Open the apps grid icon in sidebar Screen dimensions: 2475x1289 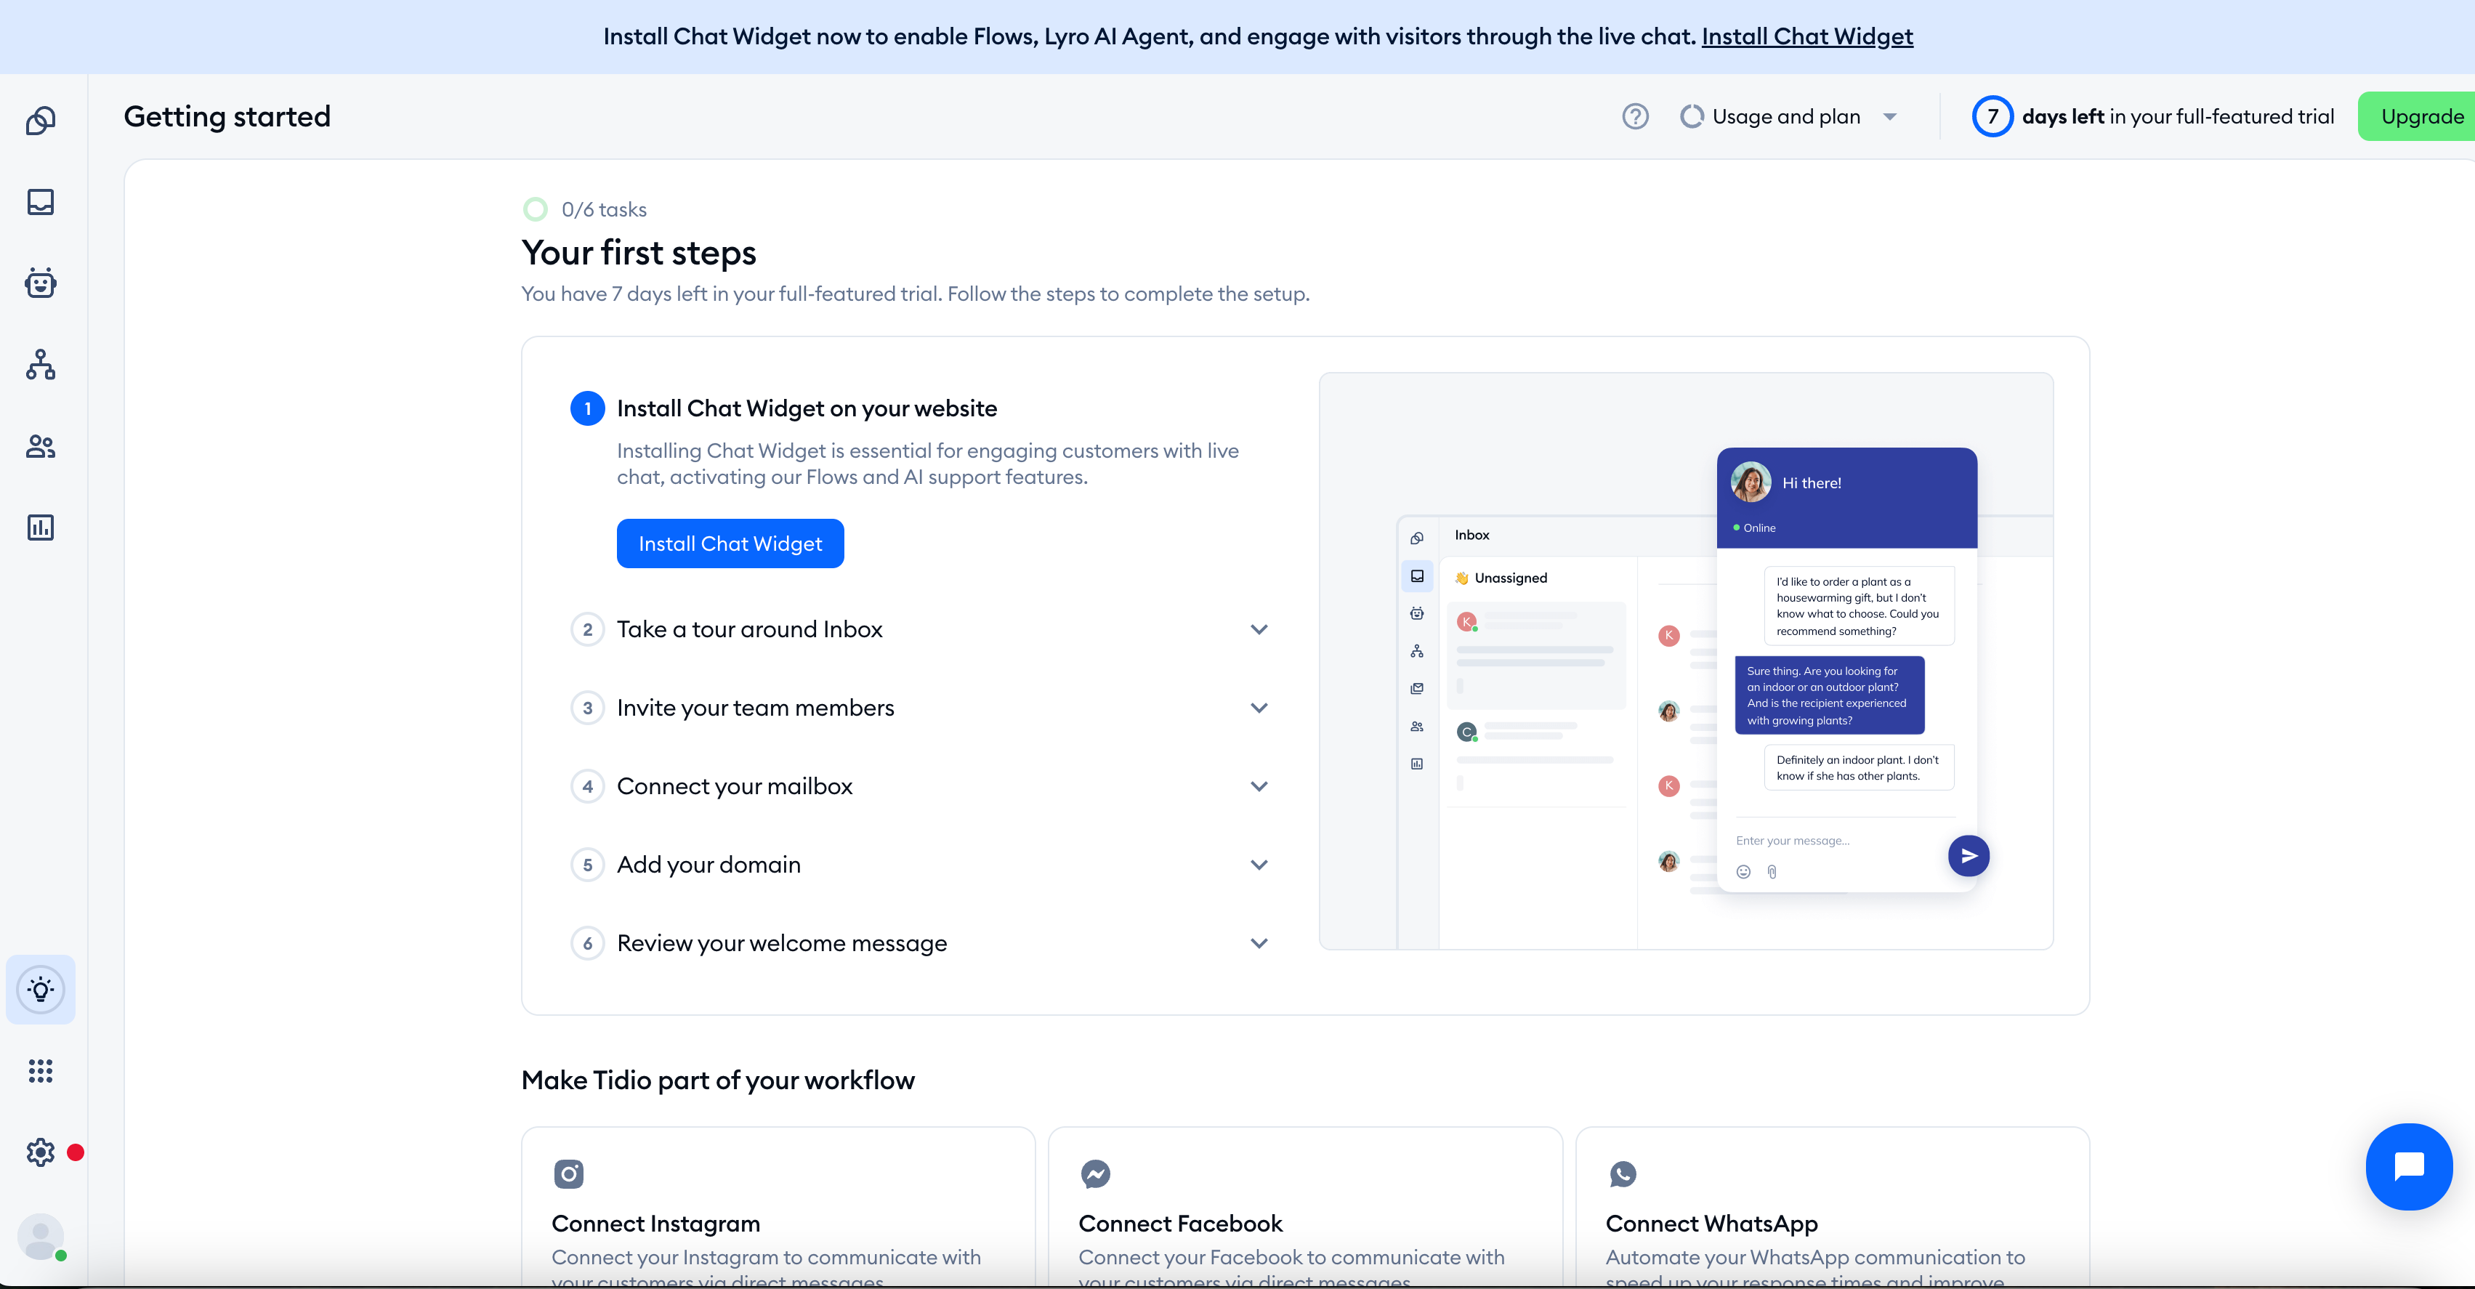click(41, 1071)
